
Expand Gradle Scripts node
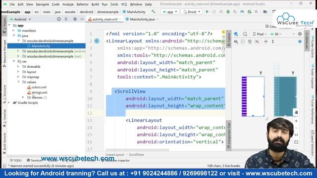click(x=9, y=103)
